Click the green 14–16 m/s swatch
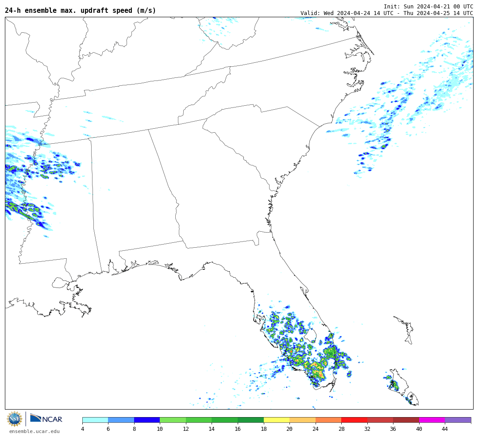478x437 pixels. point(225,420)
